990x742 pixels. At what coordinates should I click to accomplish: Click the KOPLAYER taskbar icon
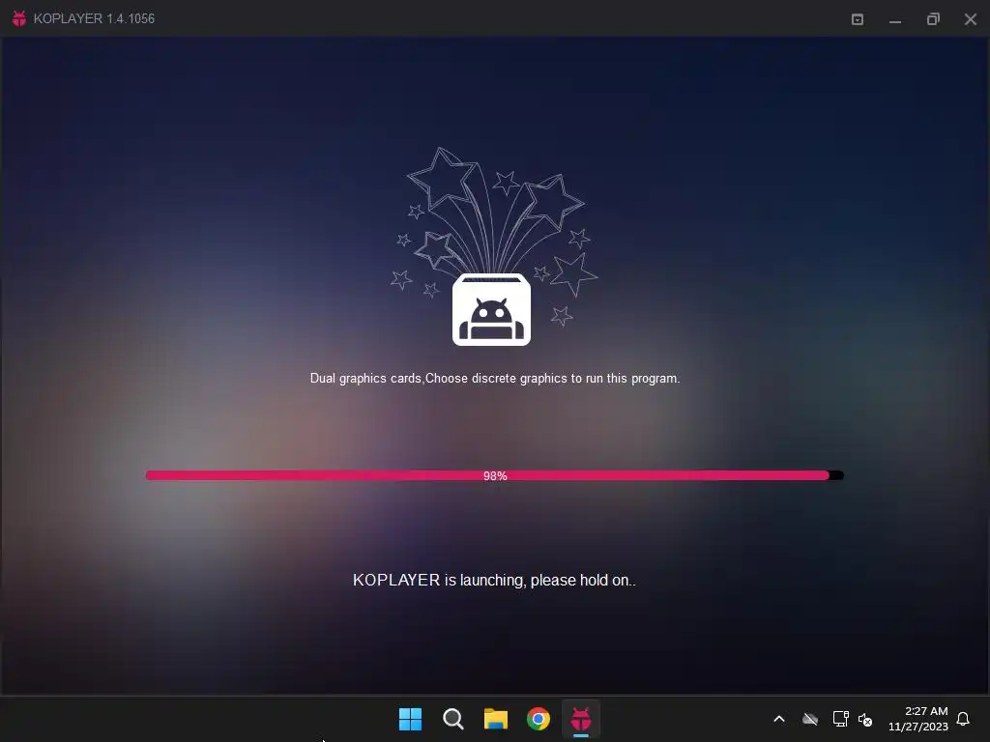[581, 719]
